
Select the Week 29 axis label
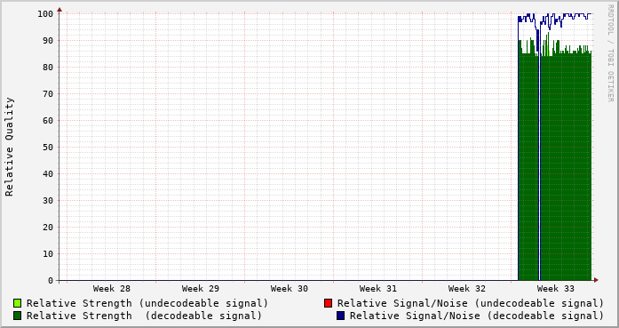[x=201, y=289]
